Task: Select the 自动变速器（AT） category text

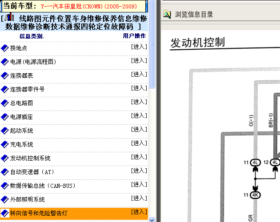Action: [x=32, y=172]
